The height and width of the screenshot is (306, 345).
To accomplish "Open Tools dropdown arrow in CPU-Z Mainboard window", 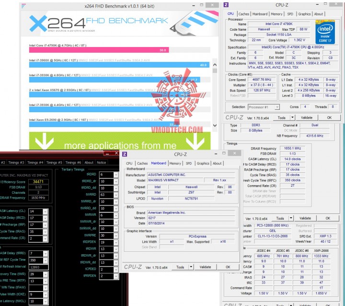I will (191, 267).
